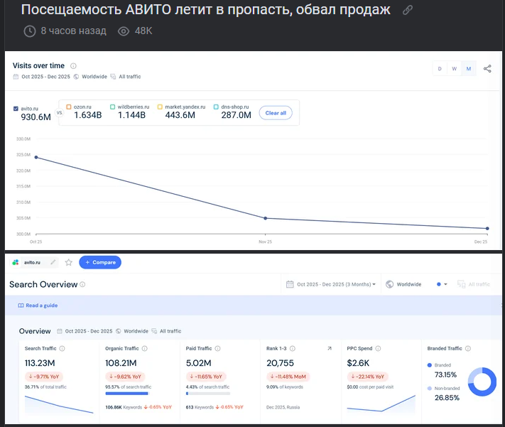This screenshot has height=427, width=505.
Task: Click the 106.86K Keywords text
Action: click(x=124, y=407)
